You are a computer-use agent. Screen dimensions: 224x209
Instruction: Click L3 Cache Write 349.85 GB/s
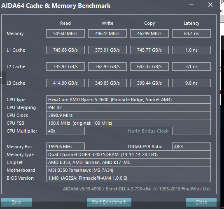pos(107,83)
